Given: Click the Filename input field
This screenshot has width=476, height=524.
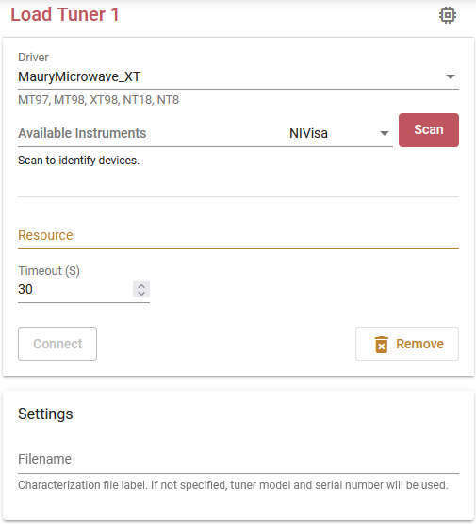Looking at the screenshot, I should [x=238, y=459].
